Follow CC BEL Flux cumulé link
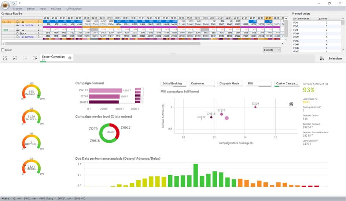Screen dimensions: 346x201 coord(26,25)
